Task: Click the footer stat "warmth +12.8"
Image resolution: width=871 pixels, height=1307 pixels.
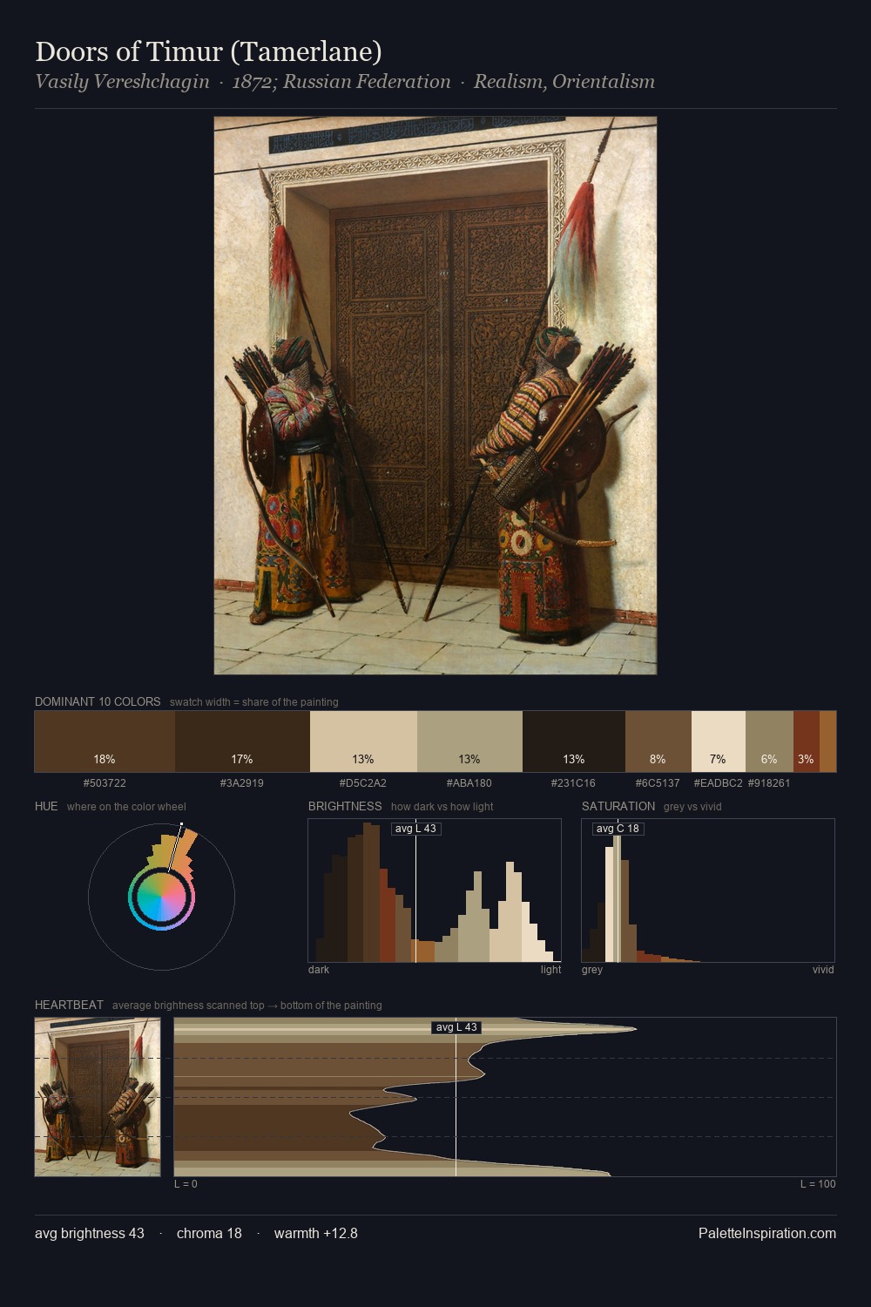Action: point(316,1233)
